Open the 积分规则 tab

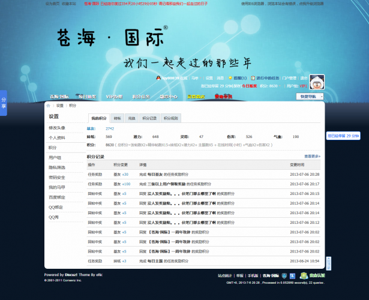[171, 119]
